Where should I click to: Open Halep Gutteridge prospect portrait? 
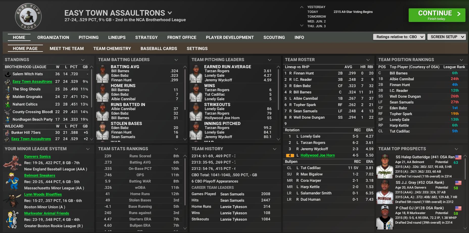click(385, 166)
